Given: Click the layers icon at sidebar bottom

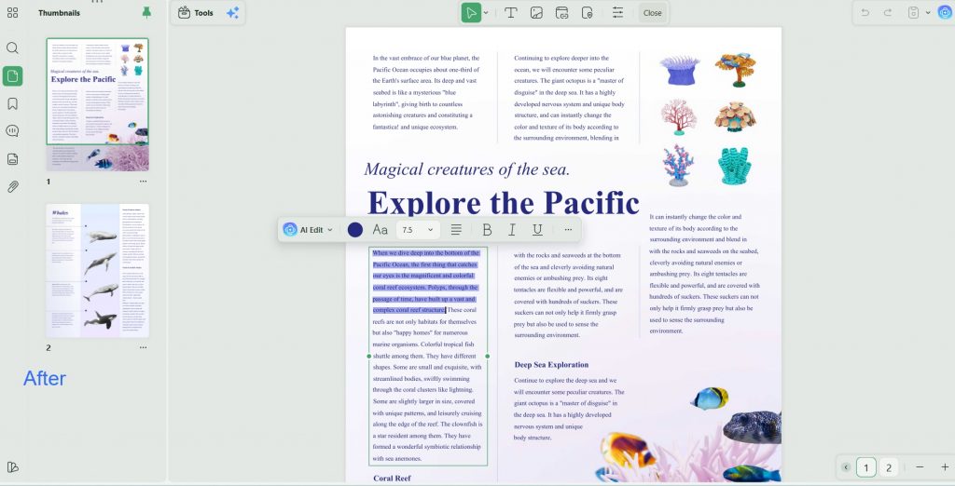Looking at the screenshot, I should (x=12, y=467).
